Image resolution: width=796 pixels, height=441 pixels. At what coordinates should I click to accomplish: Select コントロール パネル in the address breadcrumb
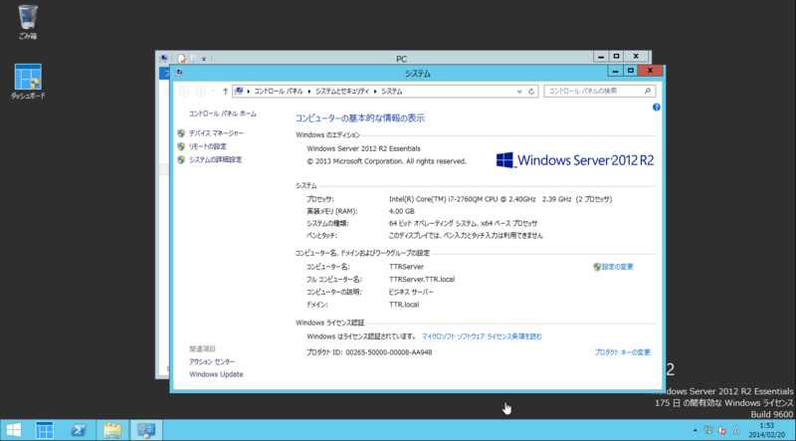(279, 92)
